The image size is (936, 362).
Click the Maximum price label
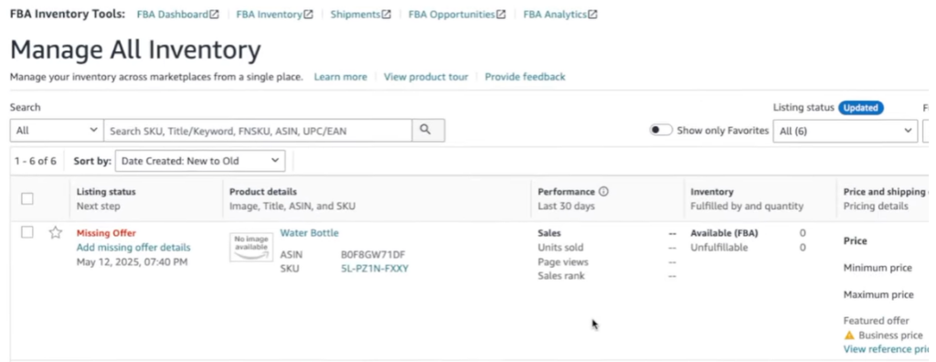tap(878, 294)
